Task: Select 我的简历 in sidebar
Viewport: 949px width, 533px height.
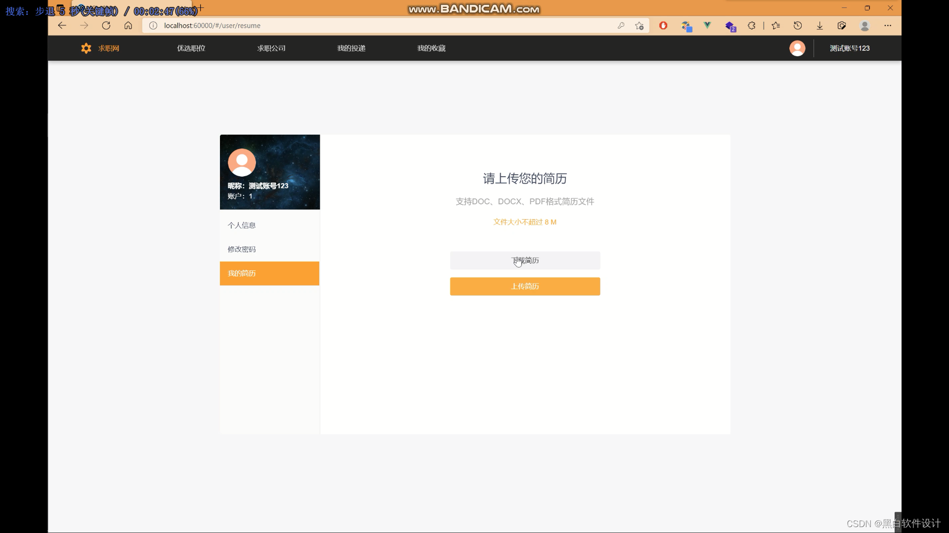Action: 269,273
